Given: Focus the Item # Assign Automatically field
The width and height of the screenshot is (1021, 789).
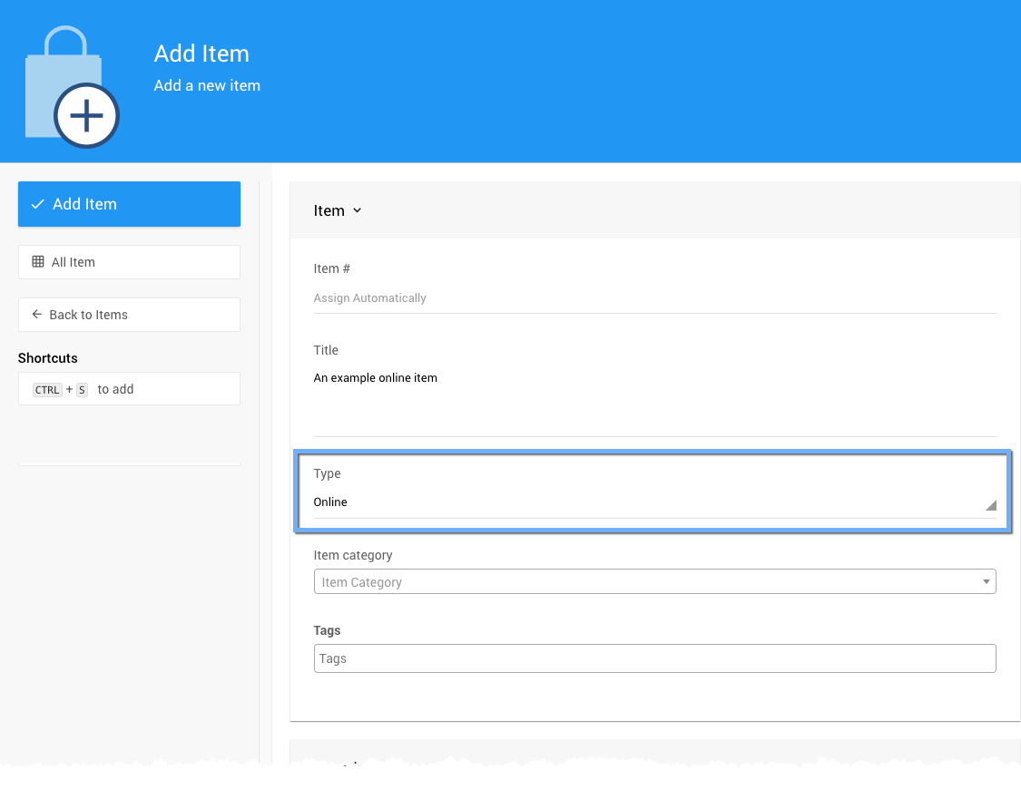Looking at the screenshot, I should click(653, 298).
